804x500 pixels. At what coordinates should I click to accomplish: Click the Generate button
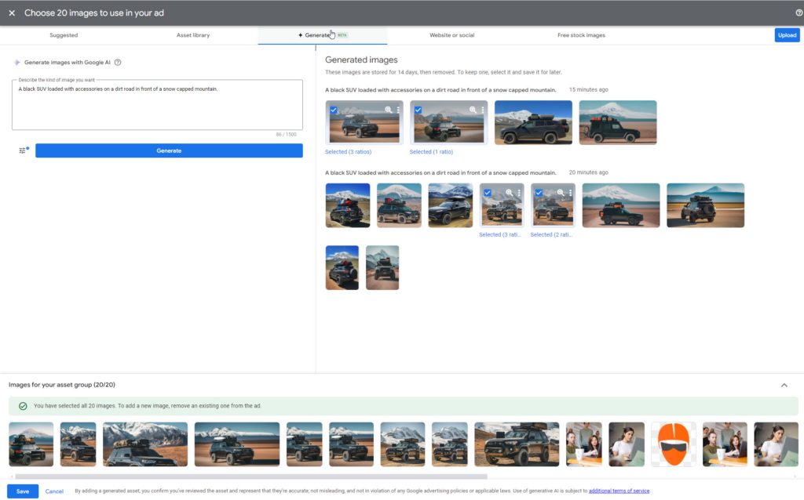tap(170, 150)
